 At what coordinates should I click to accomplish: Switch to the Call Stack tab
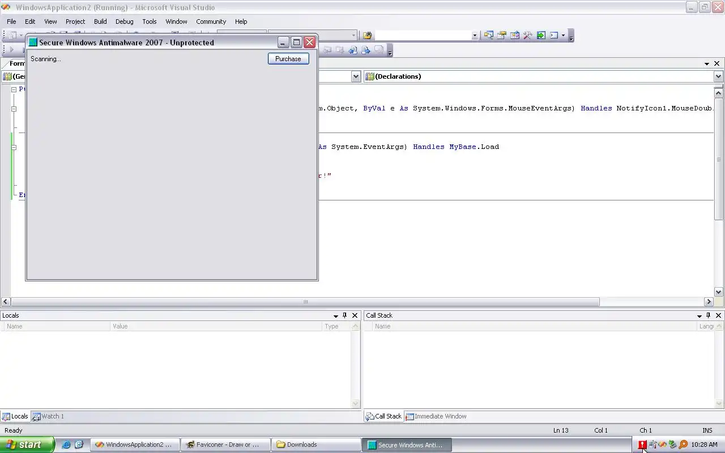tap(383, 416)
